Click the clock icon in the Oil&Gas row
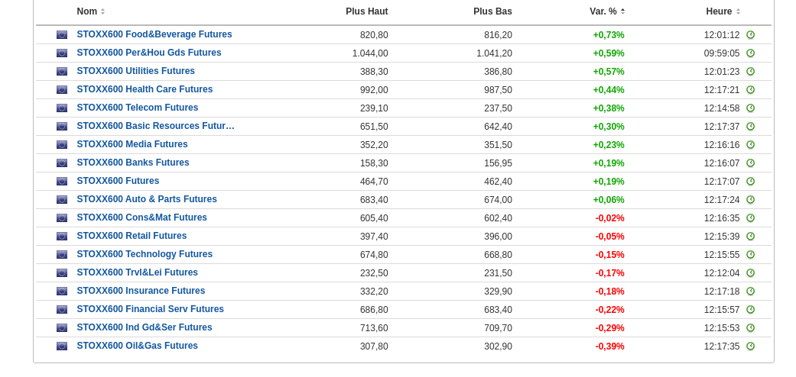This screenshot has width=796, height=377. point(750,346)
